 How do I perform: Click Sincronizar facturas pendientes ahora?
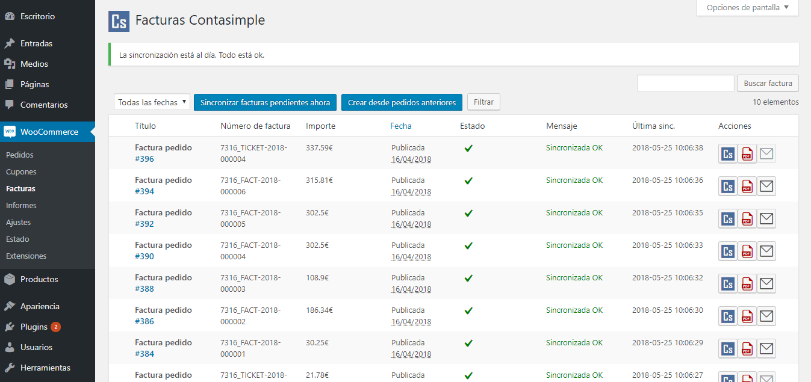pos(265,102)
